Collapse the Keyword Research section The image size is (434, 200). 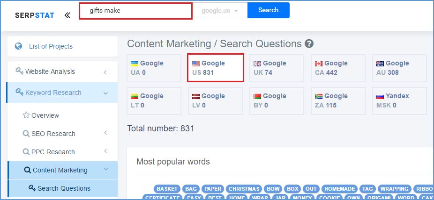point(105,93)
